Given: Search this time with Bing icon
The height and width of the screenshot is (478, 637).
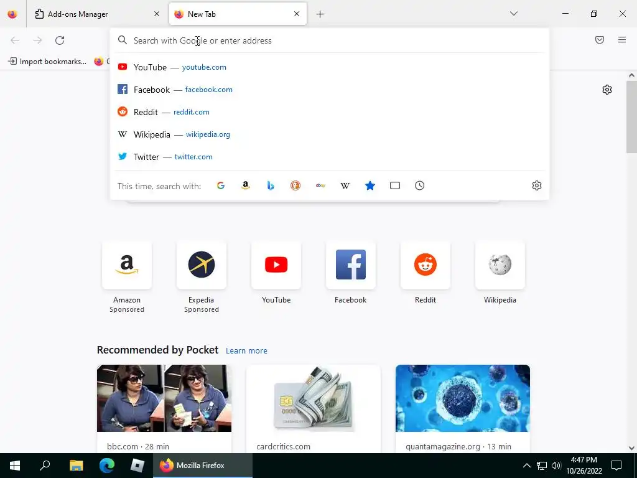Looking at the screenshot, I should coord(271,185).
